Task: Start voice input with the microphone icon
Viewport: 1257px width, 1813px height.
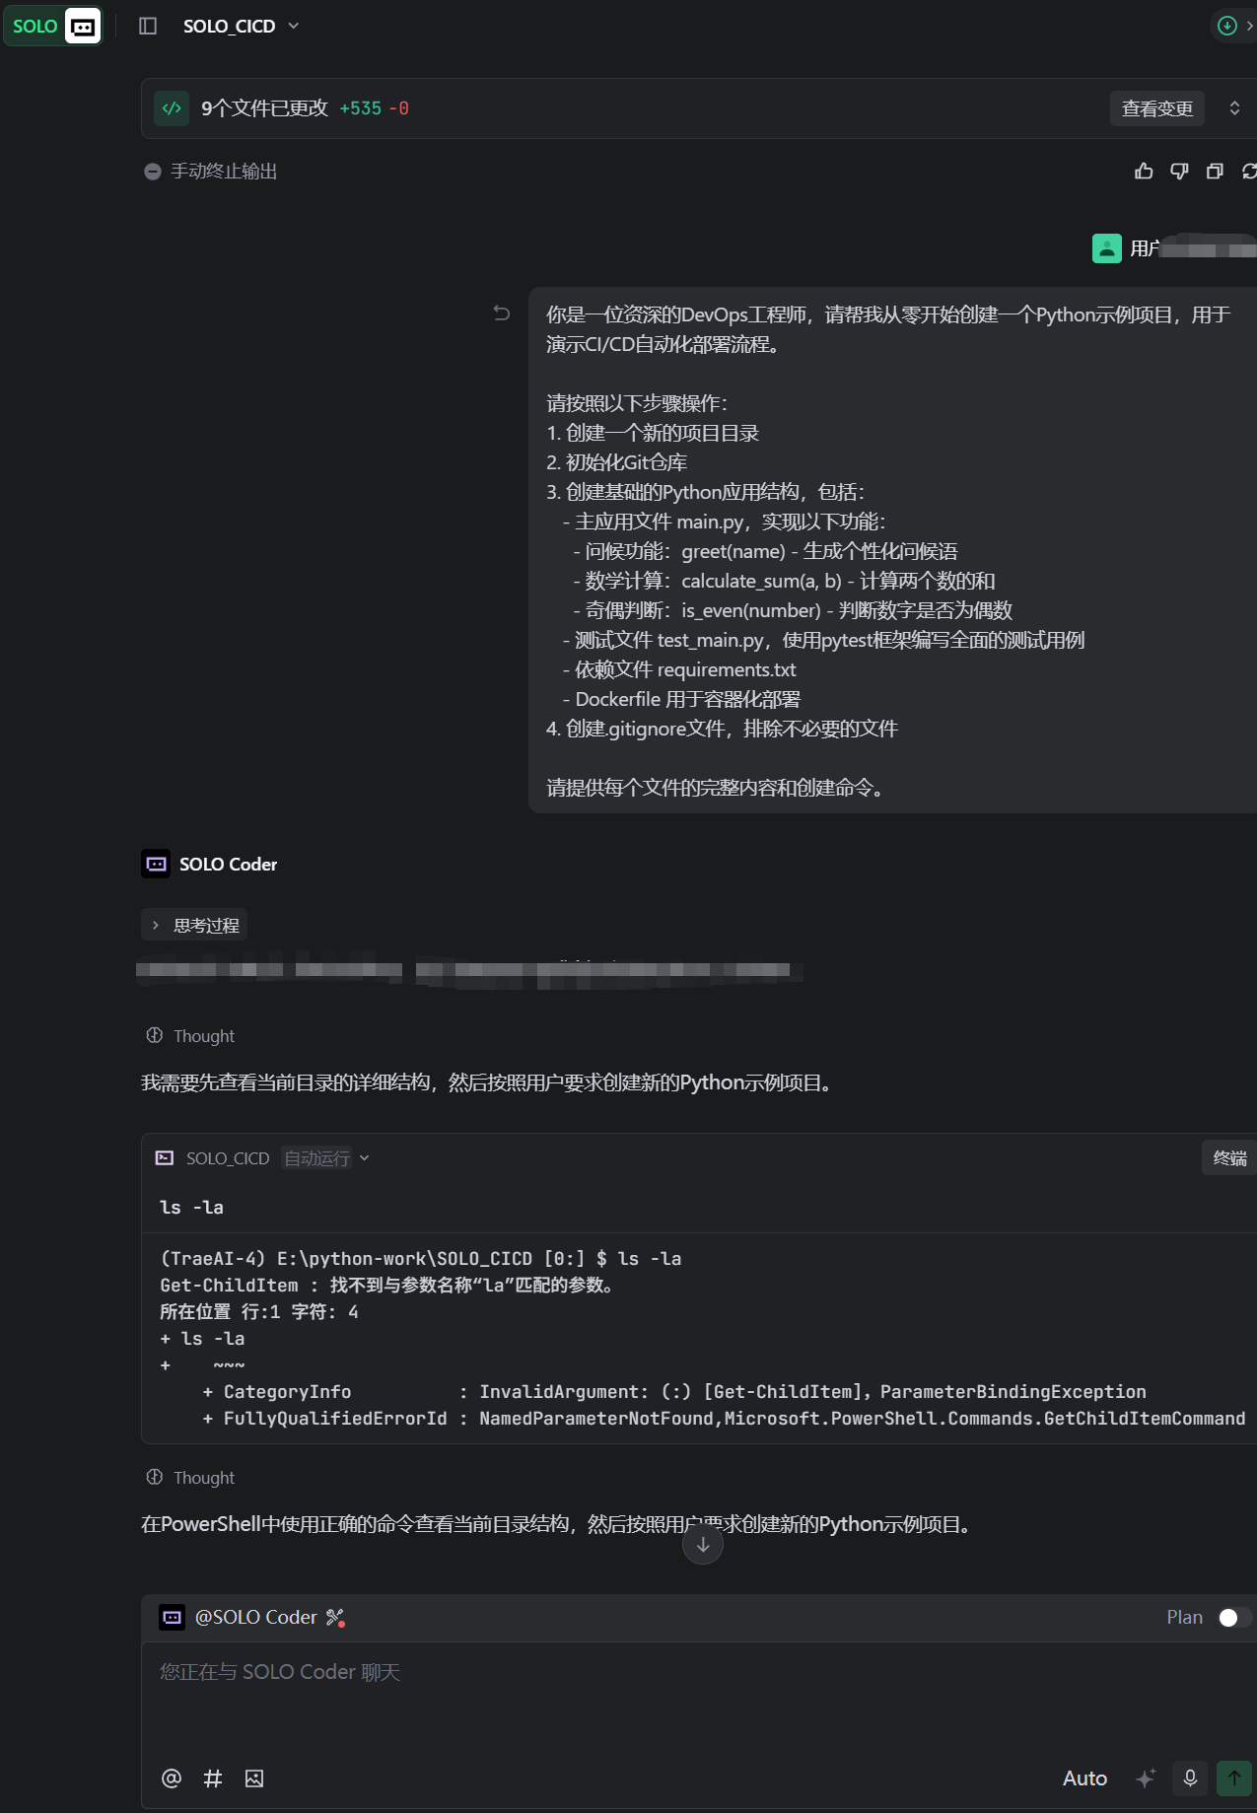Action: (1190, 1778)
